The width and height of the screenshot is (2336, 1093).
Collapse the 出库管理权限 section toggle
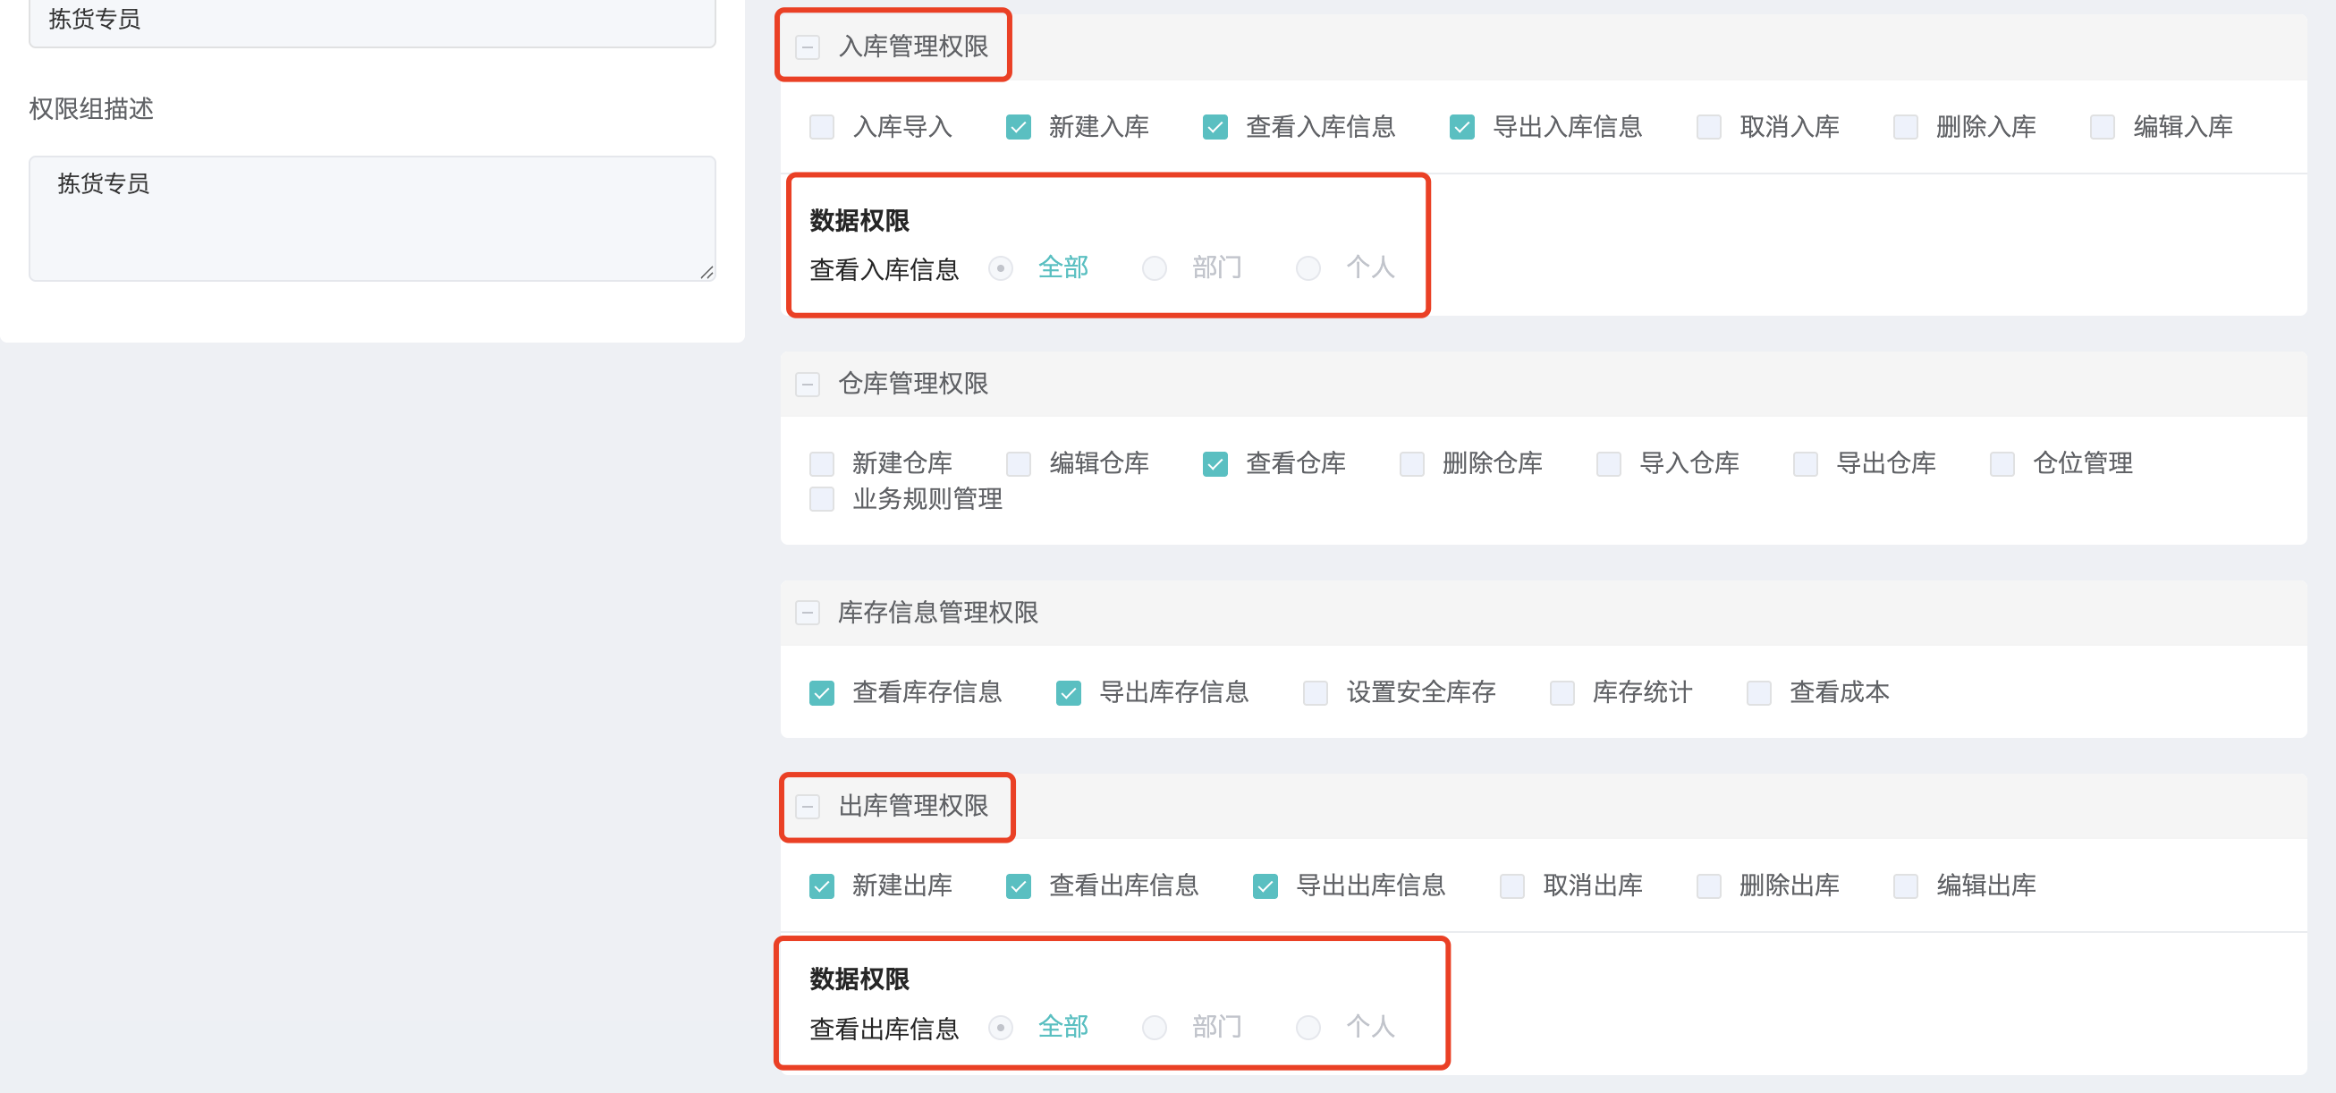point(807,807)
